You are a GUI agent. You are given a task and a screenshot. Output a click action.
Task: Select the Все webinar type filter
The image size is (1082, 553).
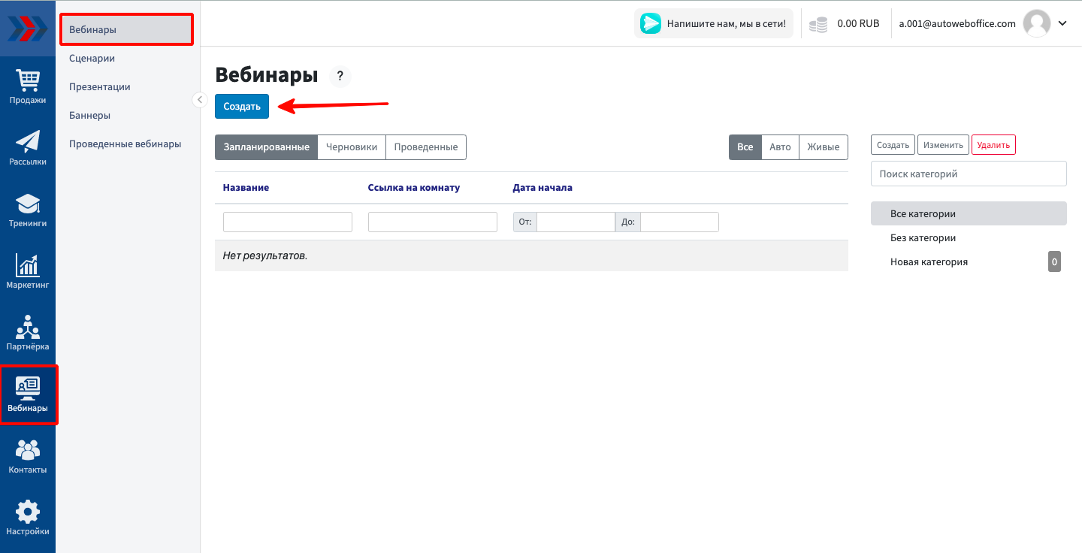(745, 147)
